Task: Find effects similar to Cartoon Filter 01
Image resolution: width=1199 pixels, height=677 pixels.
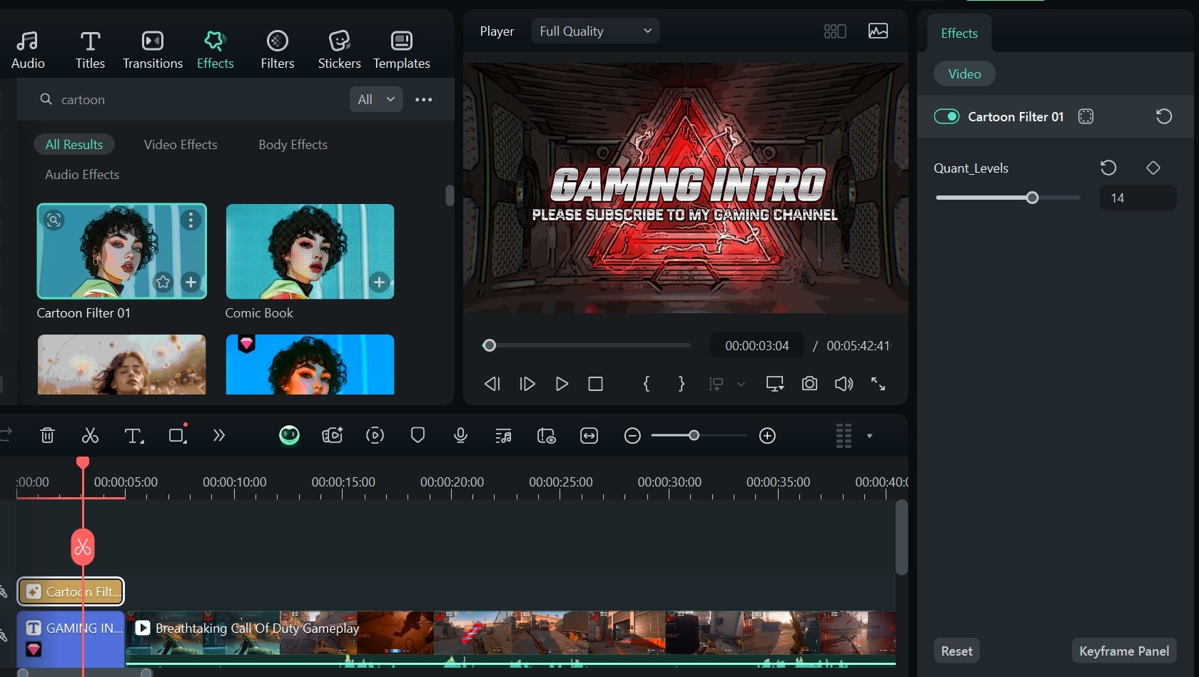Action: click(x=54, y=220)
